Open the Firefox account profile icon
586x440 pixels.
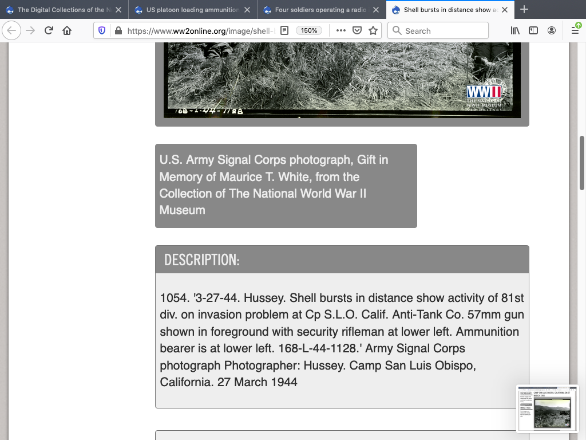point(552,31)
